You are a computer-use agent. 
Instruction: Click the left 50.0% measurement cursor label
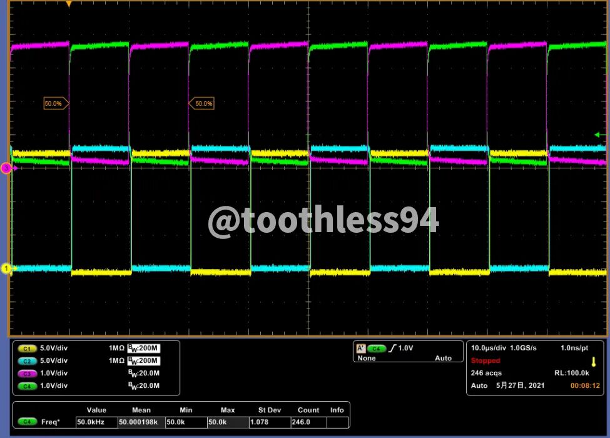pyautogui.click(x=56, y=103)
